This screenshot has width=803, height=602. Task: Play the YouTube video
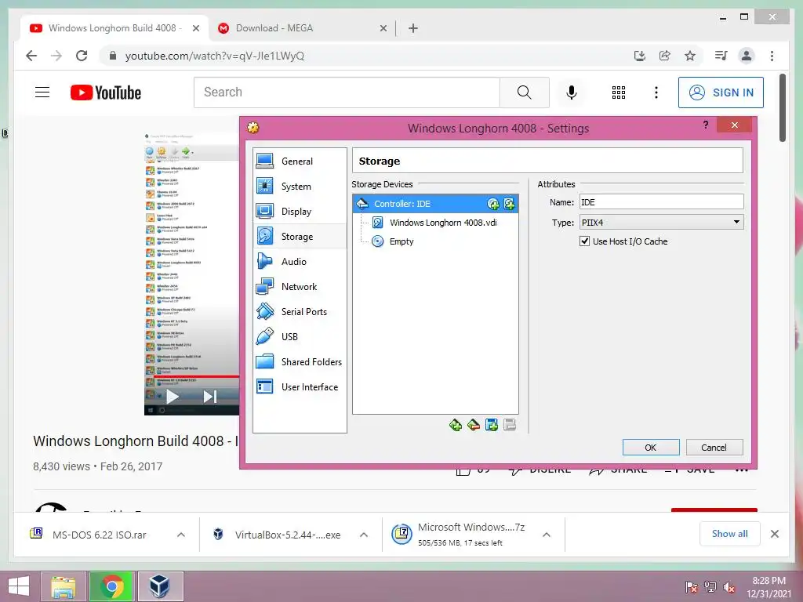point(173,396)
